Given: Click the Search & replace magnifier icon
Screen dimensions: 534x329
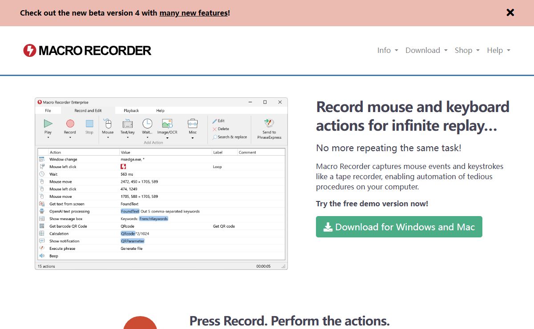Looking at the screenshot, I should pyautogui.click(x=214, y=137).
